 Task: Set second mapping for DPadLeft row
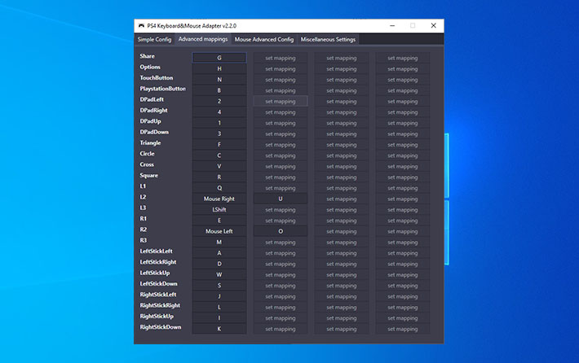[x=281, y=102]
